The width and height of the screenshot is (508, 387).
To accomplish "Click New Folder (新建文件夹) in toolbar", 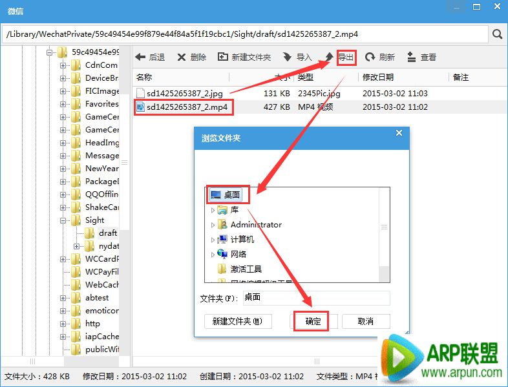I will click(244, 58).
